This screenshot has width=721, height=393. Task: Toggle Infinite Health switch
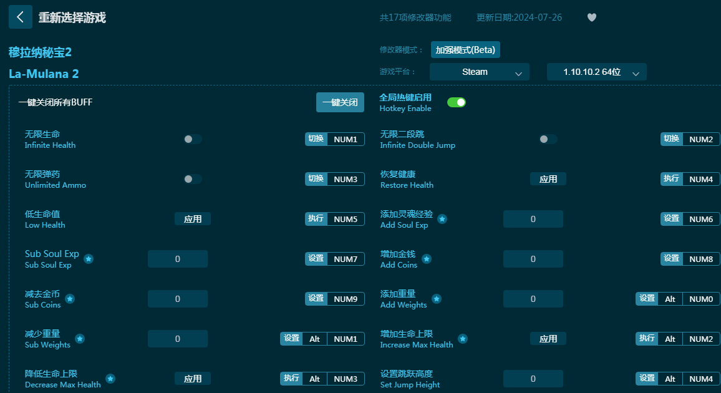pos(193,139)
